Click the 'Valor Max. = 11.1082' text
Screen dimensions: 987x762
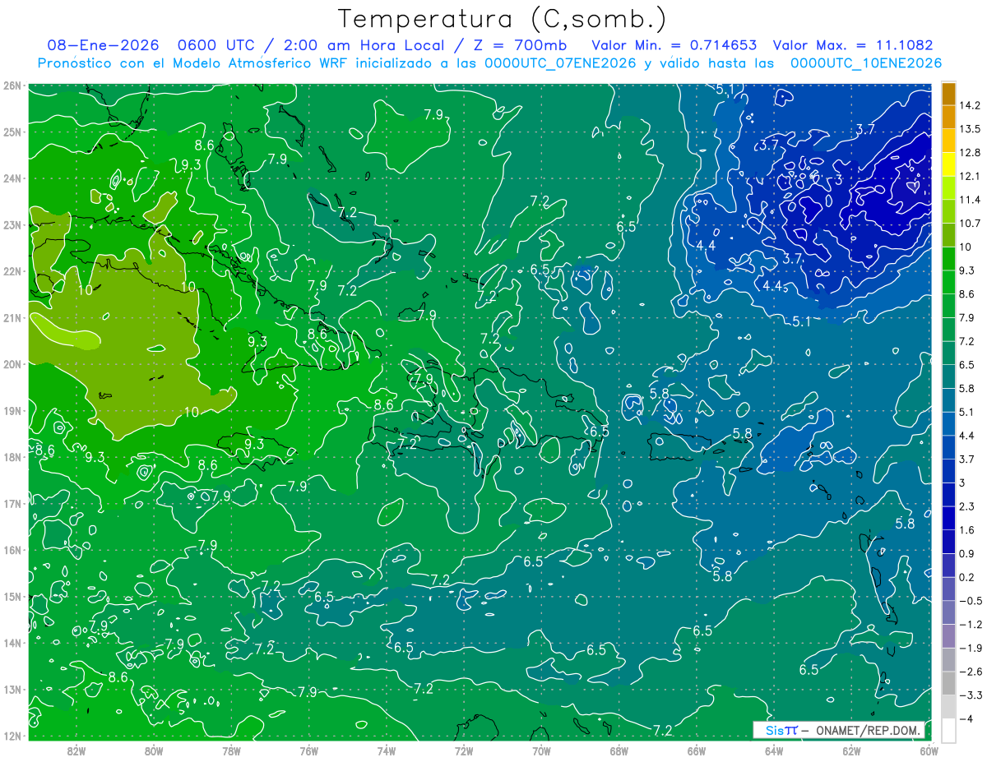point(853,45)
